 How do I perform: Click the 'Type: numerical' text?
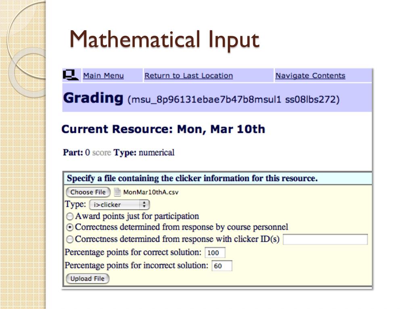144,152
